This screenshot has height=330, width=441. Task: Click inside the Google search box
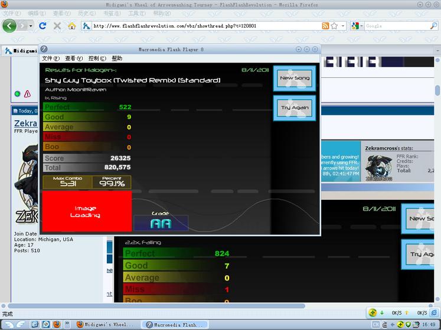pos(397,26)
